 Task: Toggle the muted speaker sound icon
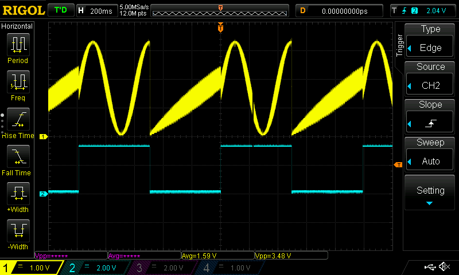point(444,266)
